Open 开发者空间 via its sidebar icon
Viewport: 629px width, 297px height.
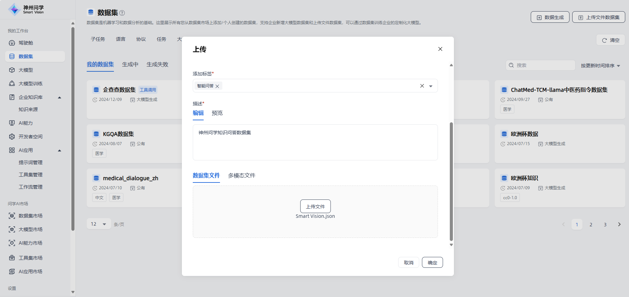[12, 137]
